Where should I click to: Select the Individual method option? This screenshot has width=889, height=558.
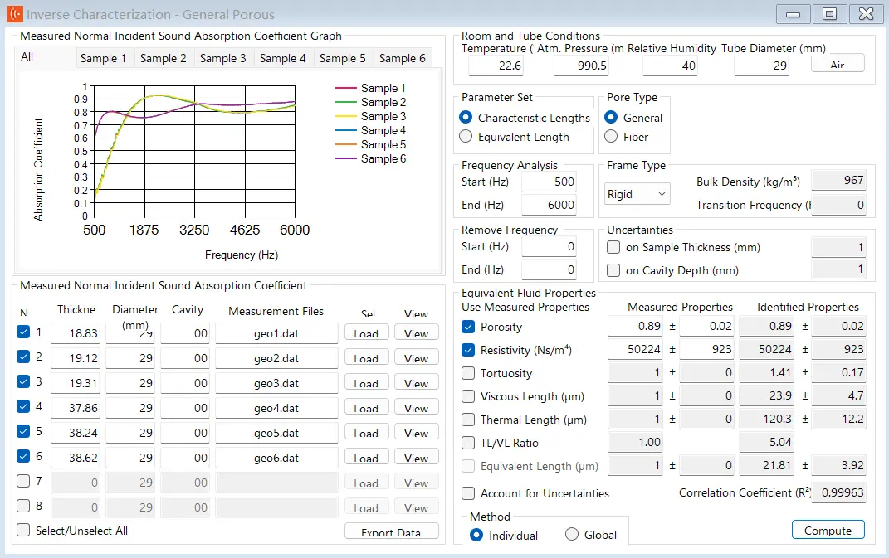click(x=476, y=535)
